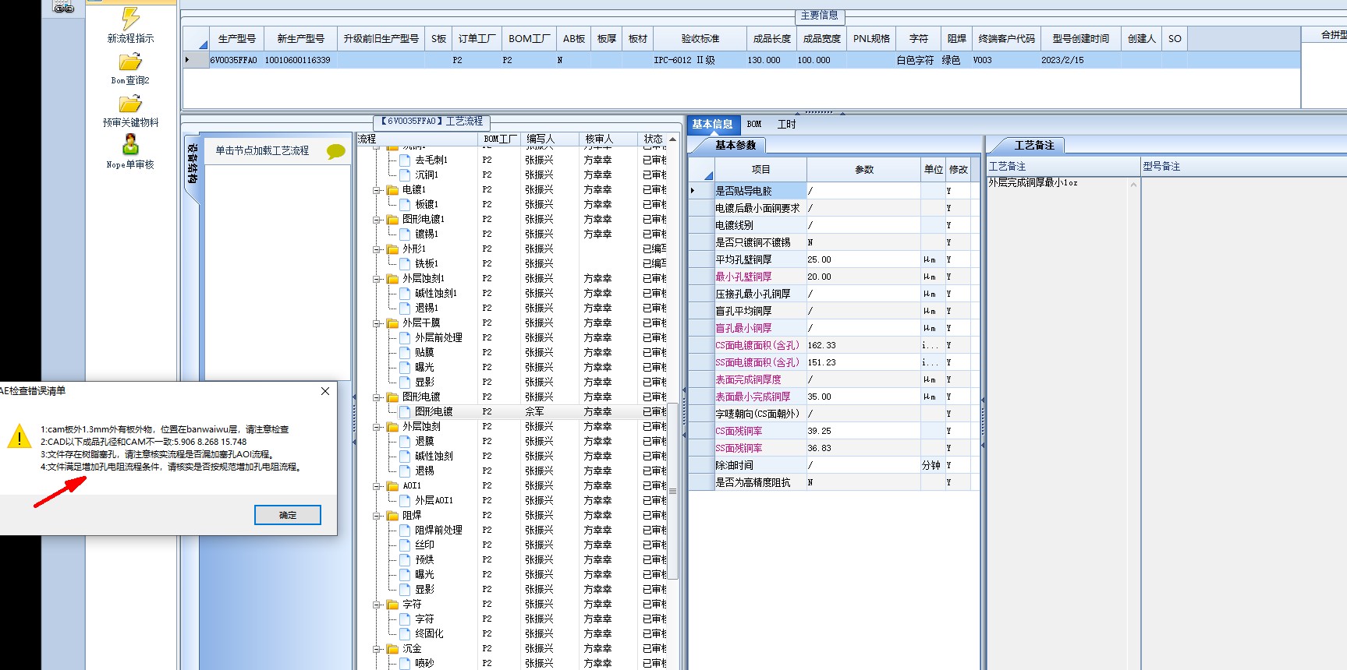Open Bom查询2 folder shortcut
Screen dimensions: 1347x670
point(130,62)
